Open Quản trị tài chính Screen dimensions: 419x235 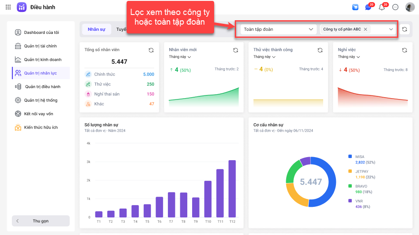point(41,46)
